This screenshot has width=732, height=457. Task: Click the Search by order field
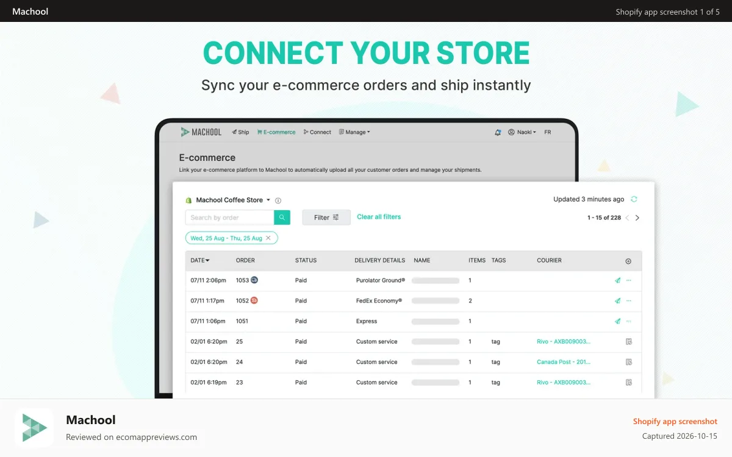coord(230,218)
